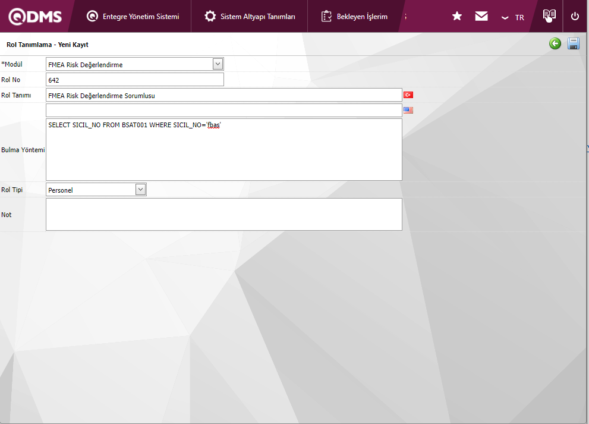The height and width of the screenshot is (424, 589).
Task: Open the help book icon
Action: (549, 15)
